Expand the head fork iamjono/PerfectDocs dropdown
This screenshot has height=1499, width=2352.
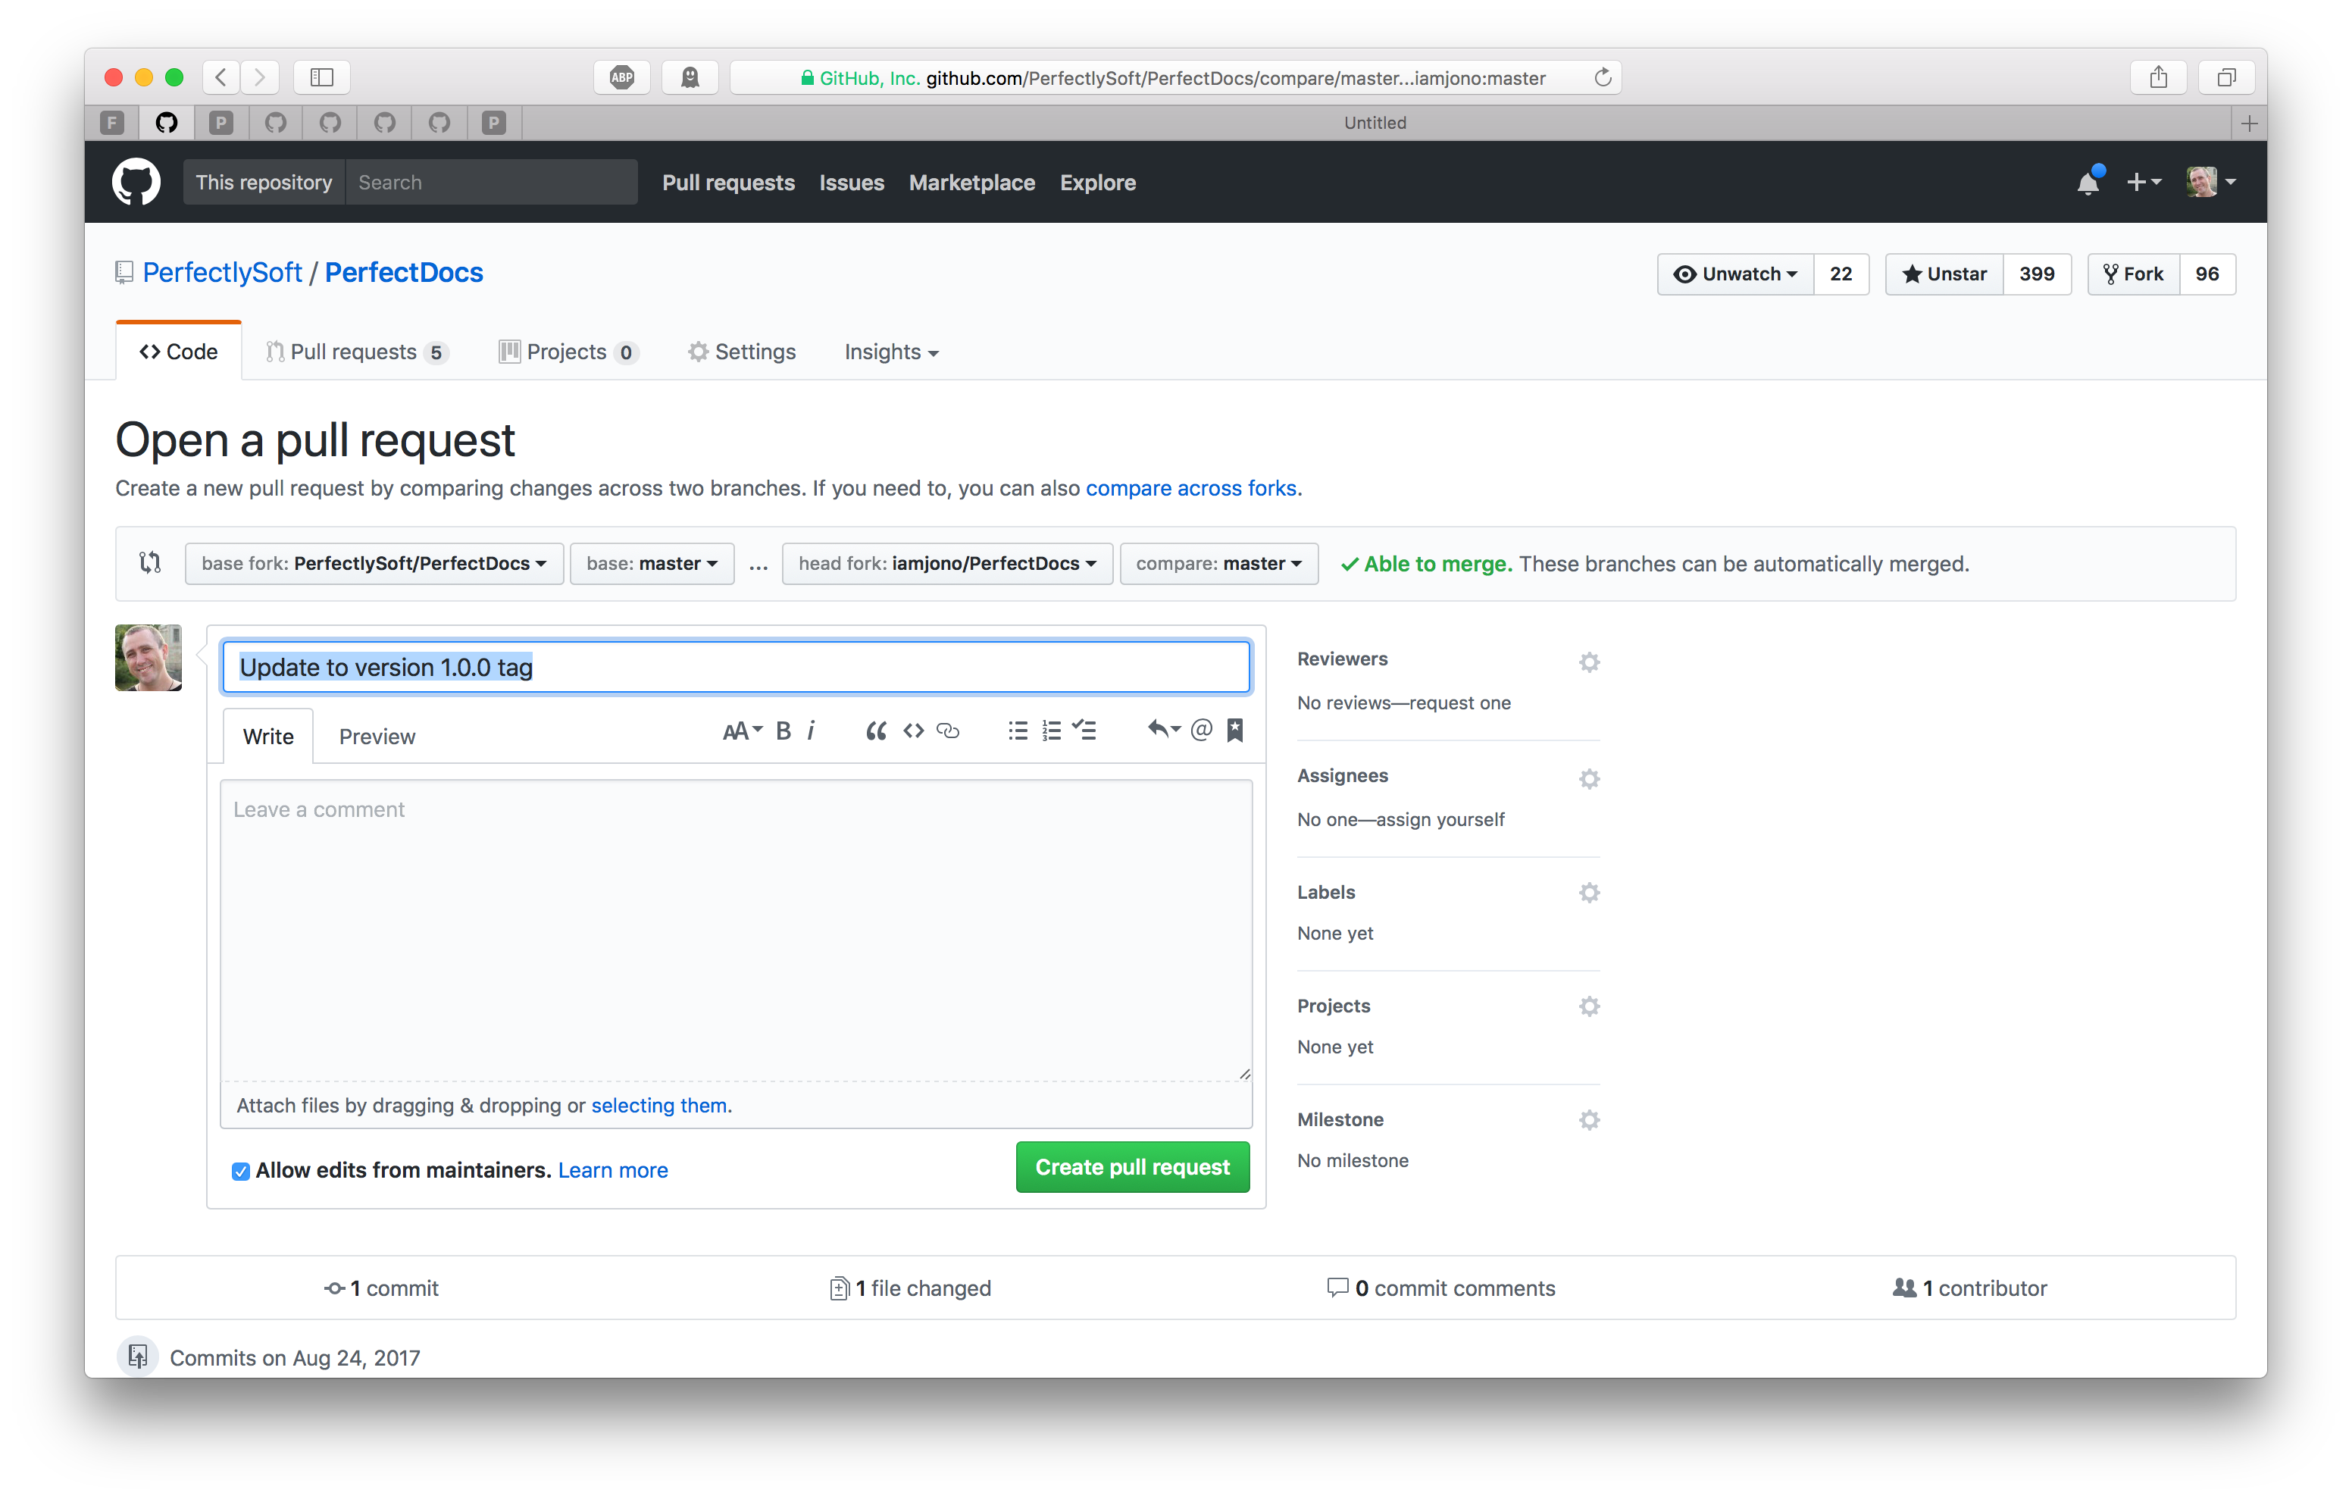pyautogui.click(x=946, y=564)
